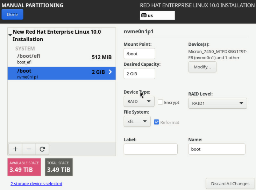
Task: Collapse the New Red Hat Installation tree
Action: 10,35
